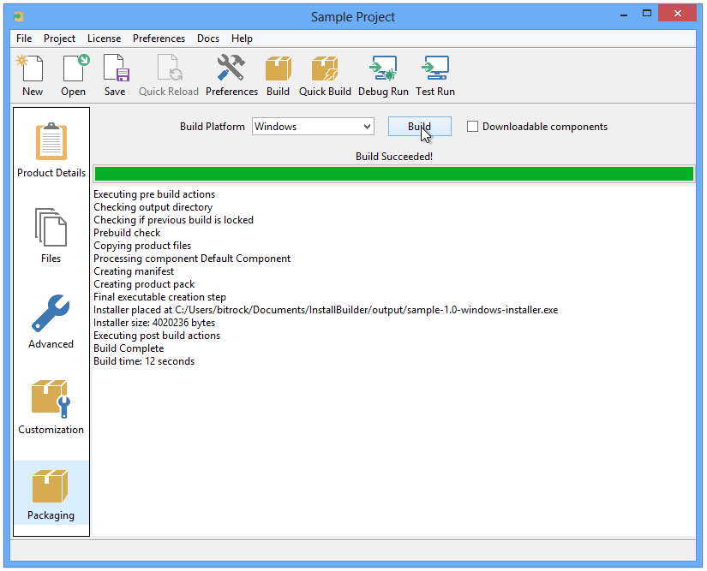Click the 'Build Platform' label
Screen dimensions: 707x571
[x=213, y=127]
